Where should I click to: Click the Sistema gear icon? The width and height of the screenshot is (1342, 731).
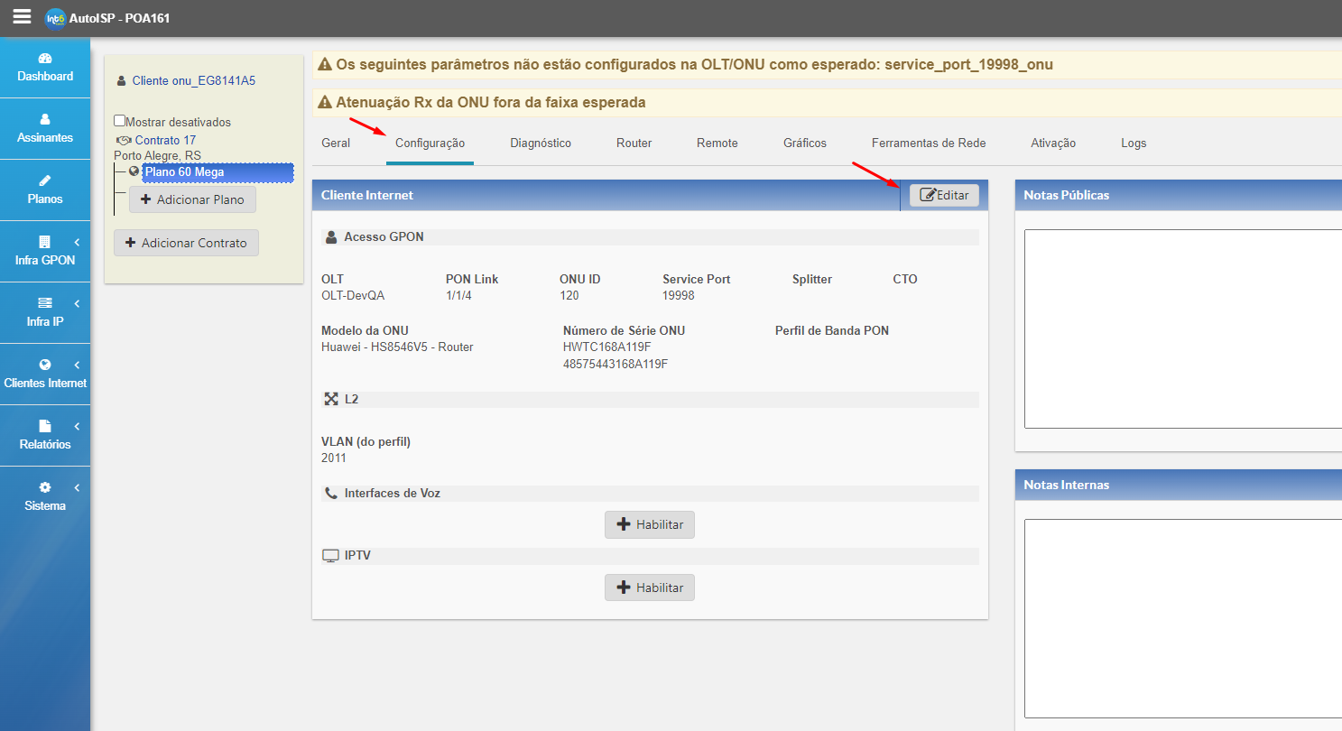point(45,487)
